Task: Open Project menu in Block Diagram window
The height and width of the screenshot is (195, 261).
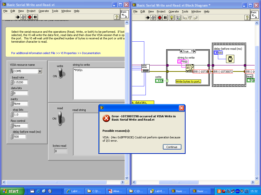Action: click(161, 11)
